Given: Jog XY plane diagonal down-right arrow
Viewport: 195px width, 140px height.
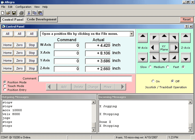Looking at the screenshot, I should [x=174, y=57].
